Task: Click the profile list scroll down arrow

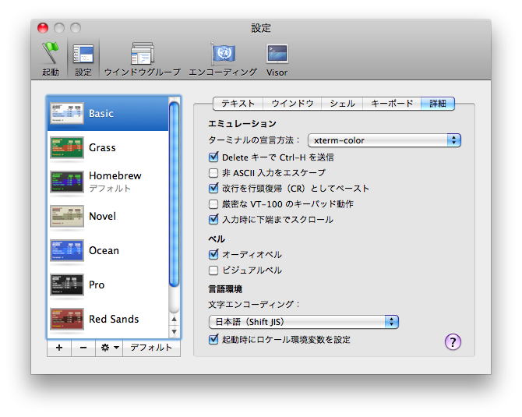Action: pyautogui.click(x=174, y=332)
